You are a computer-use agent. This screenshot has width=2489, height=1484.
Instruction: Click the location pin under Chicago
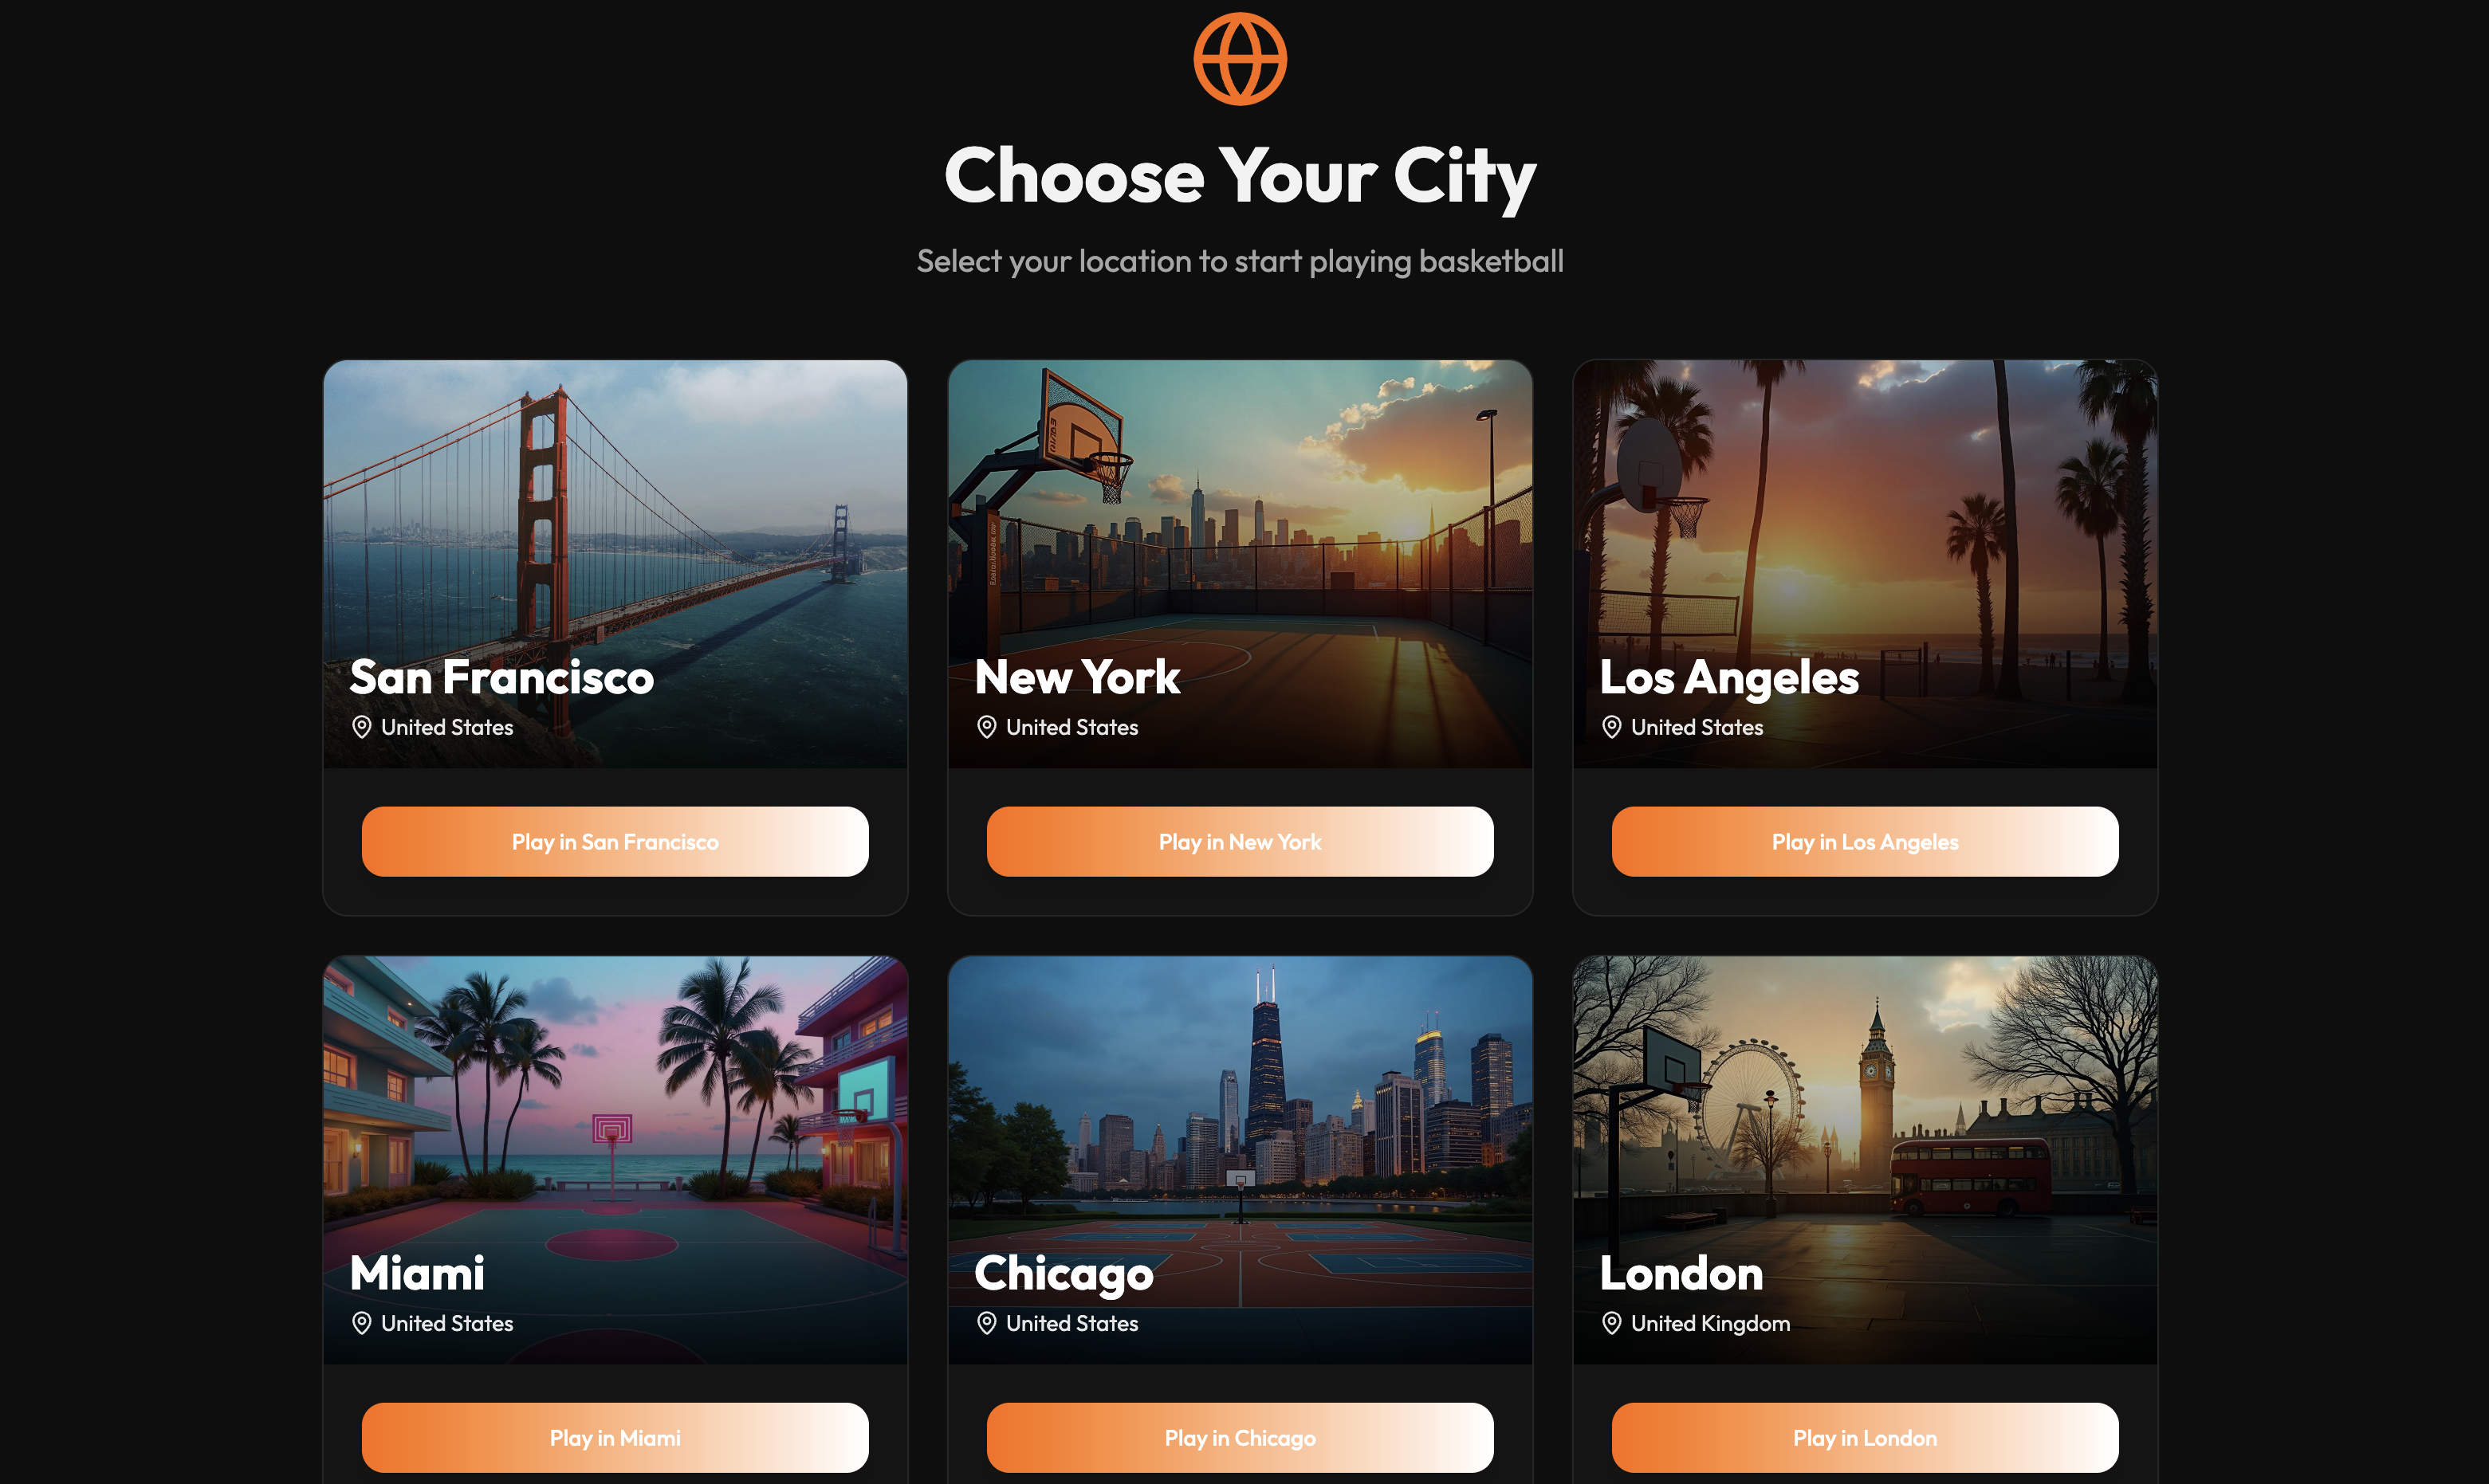point(987,1323)
